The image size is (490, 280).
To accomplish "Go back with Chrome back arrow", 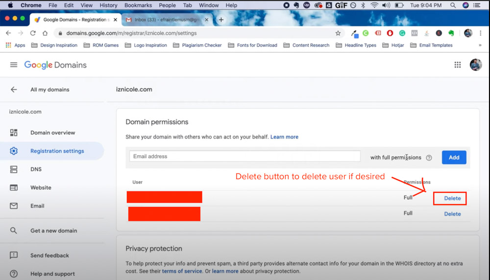I will 8,33.
